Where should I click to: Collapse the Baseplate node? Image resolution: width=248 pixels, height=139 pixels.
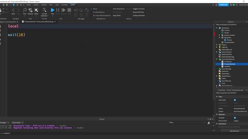(x=219, y=37)
